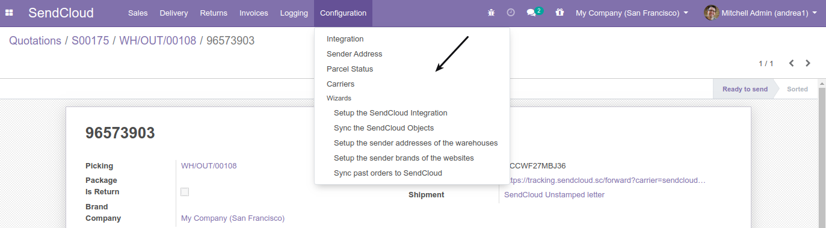
Task: Click the gift icon in navbar
Action: [x=559, y=13]
